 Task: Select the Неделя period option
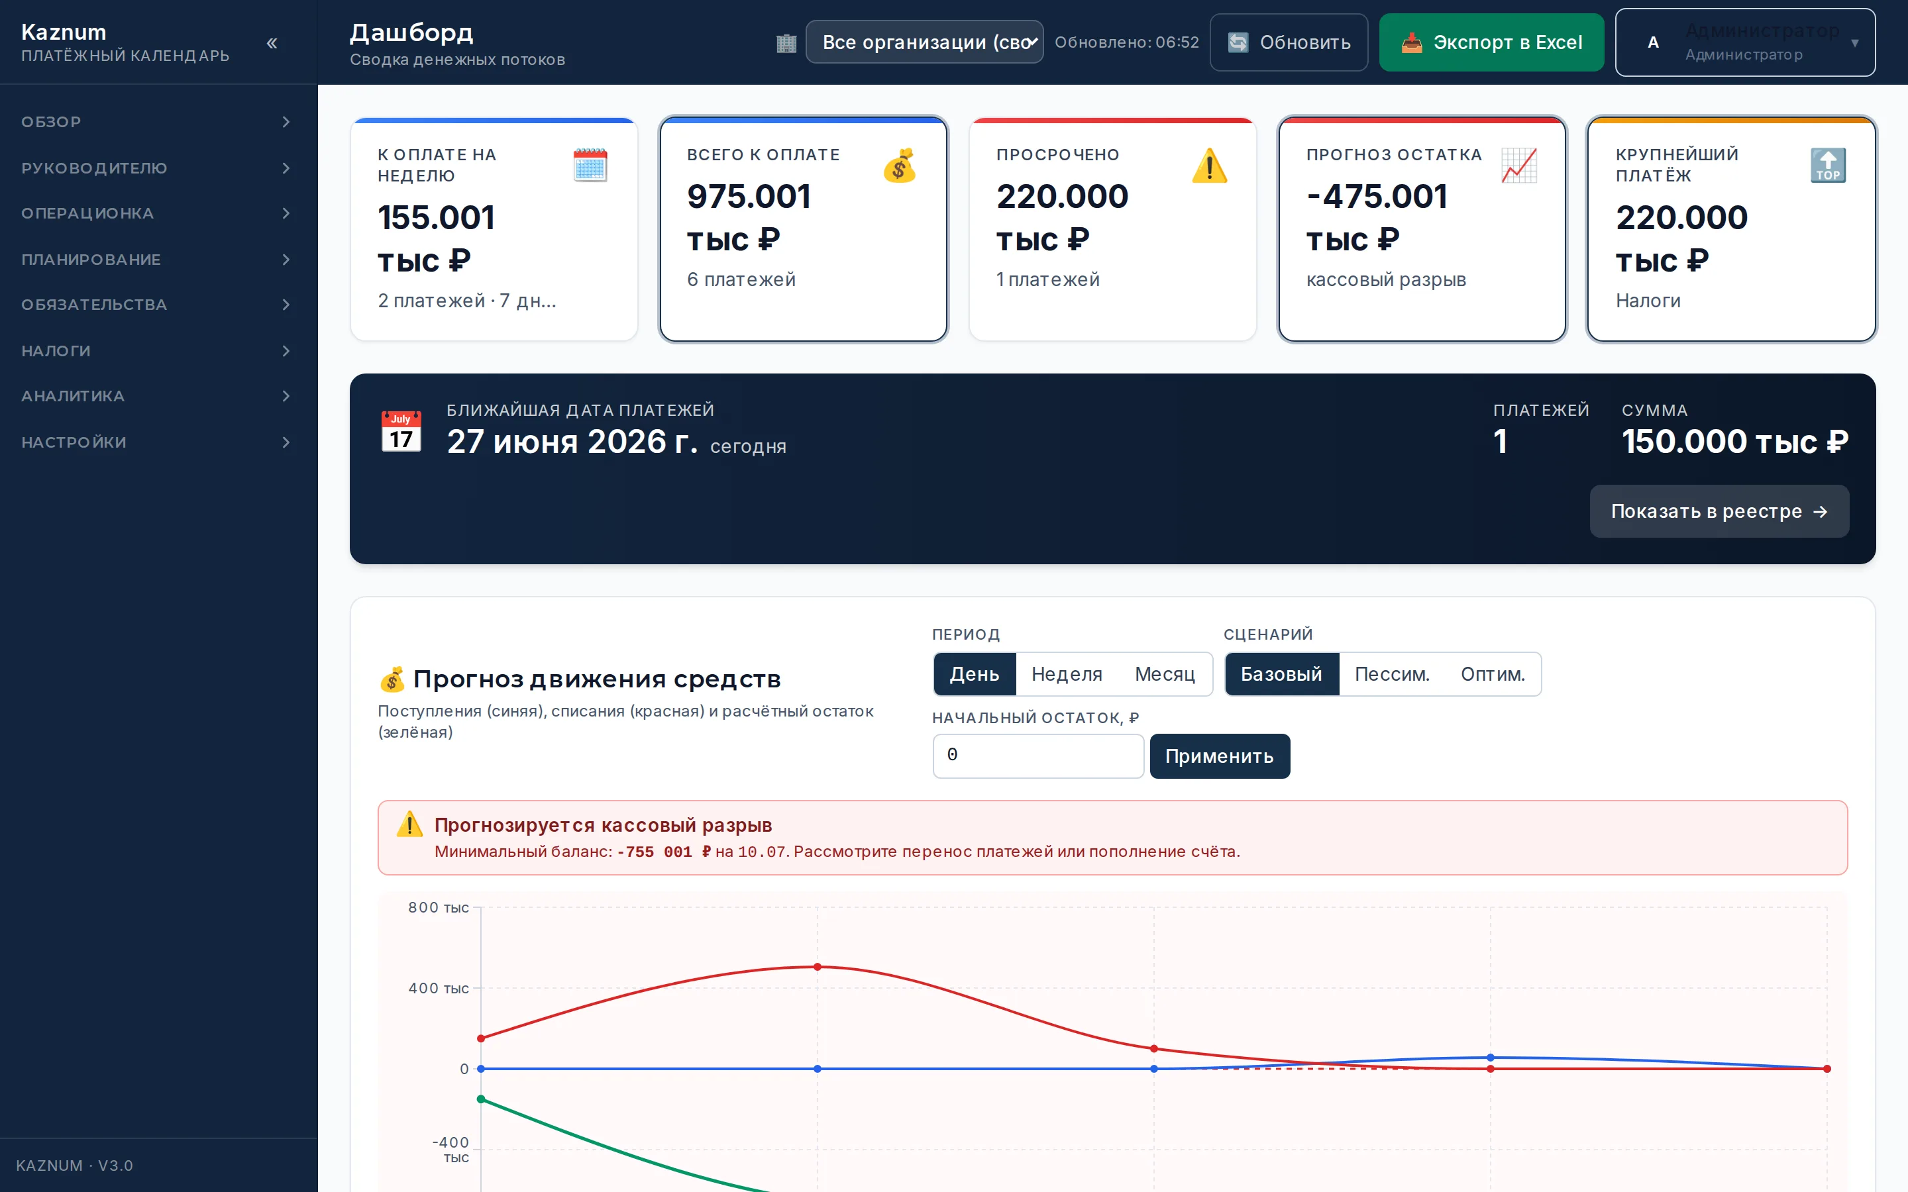1067,674
